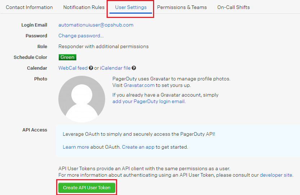Click the Change password link

pyautogui.click(x=81, y=36)
